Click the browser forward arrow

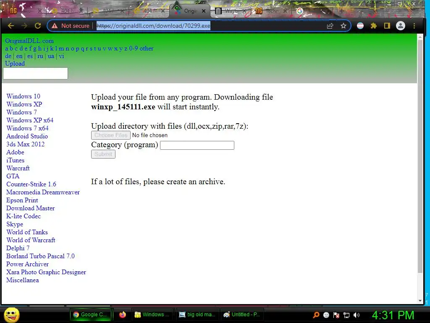24,26
